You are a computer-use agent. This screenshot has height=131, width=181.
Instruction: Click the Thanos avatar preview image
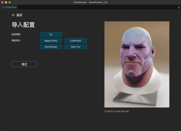click(137, 65)
